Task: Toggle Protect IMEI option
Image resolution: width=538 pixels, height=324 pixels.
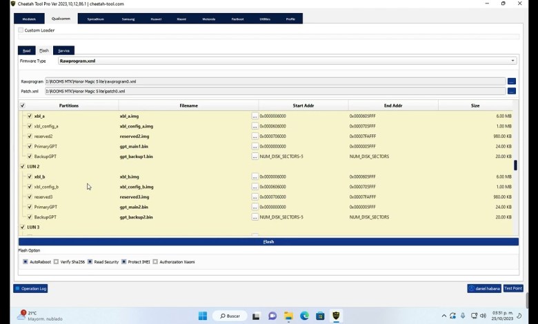Action: [x=124, y=261]
